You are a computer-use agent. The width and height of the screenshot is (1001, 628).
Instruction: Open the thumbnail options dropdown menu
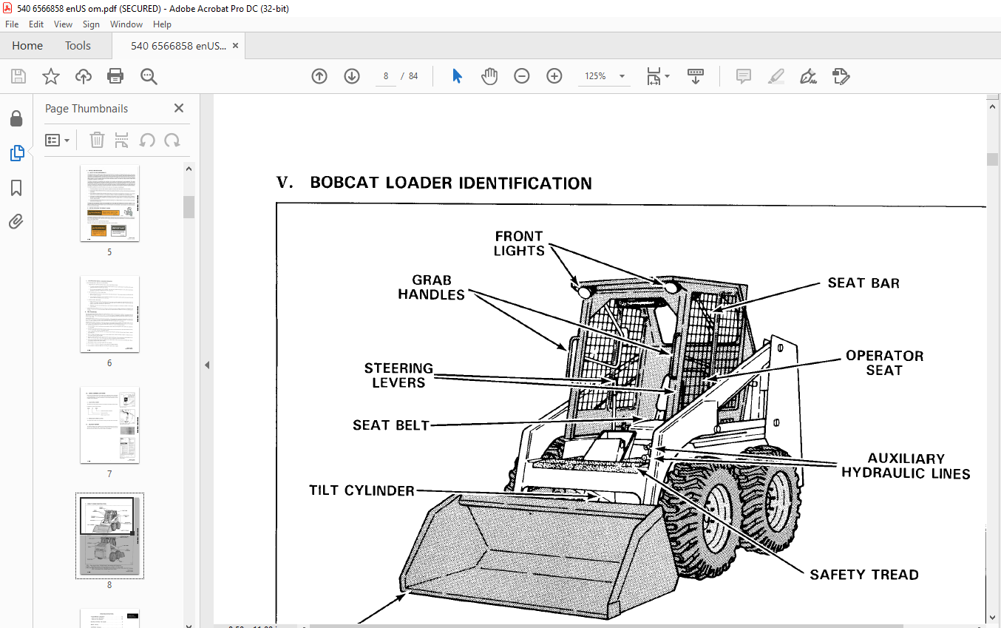(x=58, y=141)
